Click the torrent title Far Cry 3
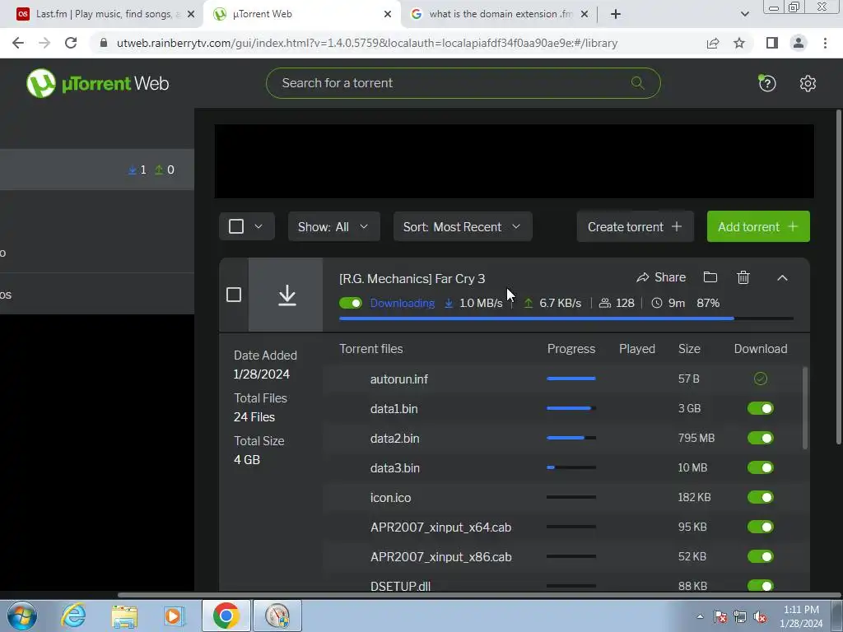 412,278
